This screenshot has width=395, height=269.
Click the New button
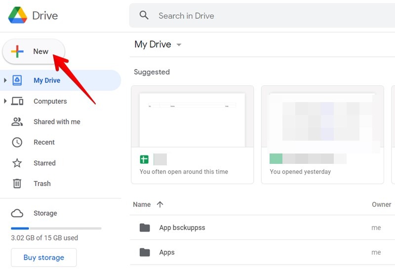tap(34, 51)
